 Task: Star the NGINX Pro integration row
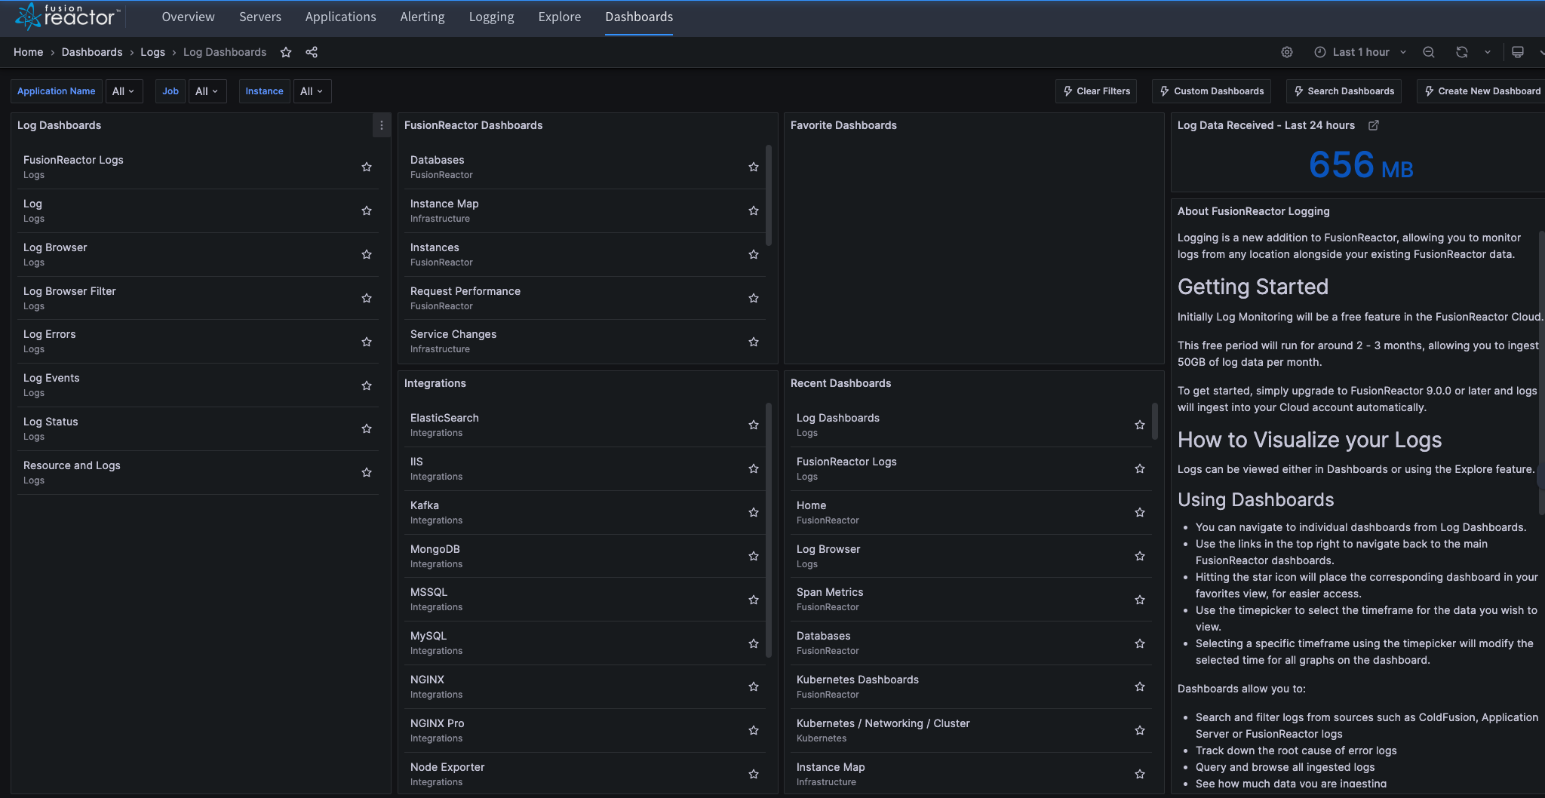[x=754, y=730]
